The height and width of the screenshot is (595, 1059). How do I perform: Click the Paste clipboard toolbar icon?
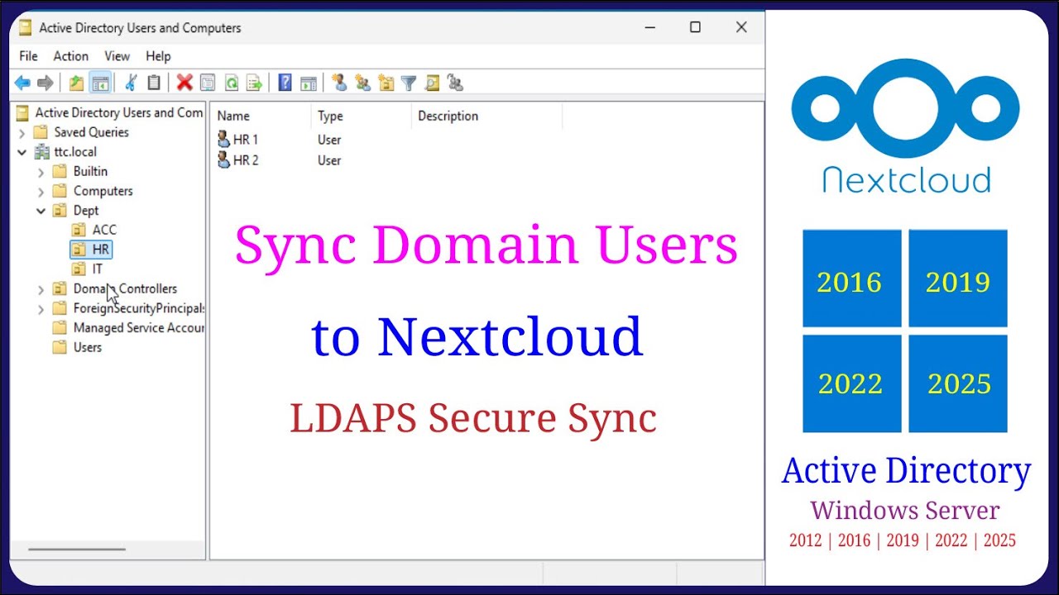point(154,83)
